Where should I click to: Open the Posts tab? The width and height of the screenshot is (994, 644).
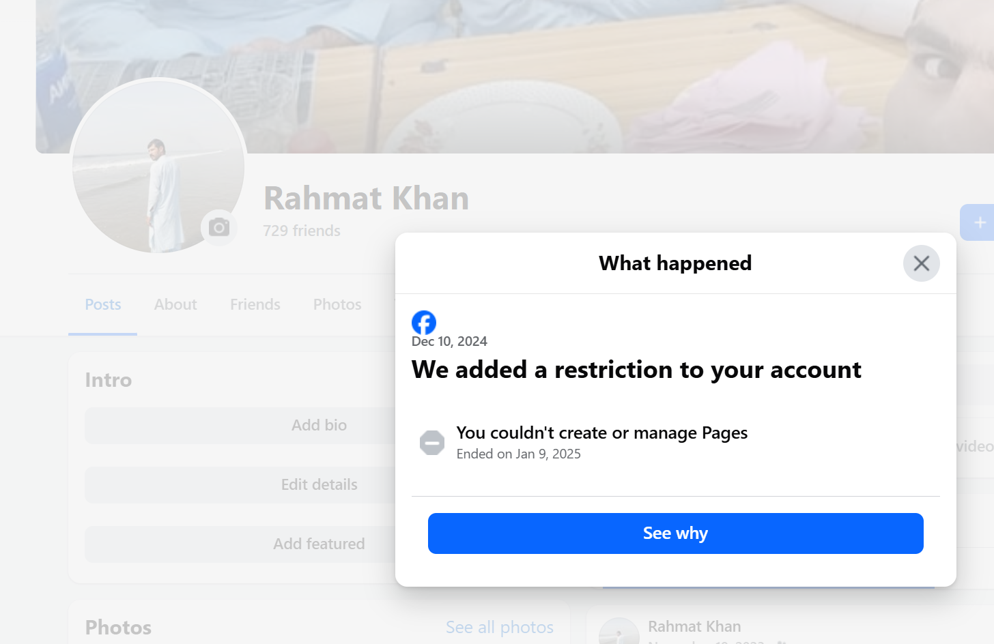[x=103, y=304]
